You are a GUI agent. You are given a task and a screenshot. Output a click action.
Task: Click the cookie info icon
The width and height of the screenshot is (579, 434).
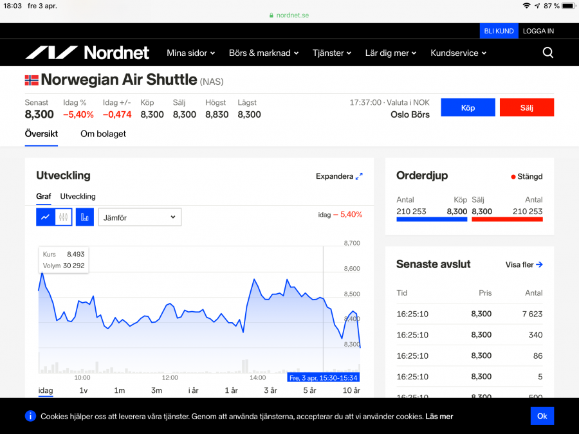tap(30, 416)
